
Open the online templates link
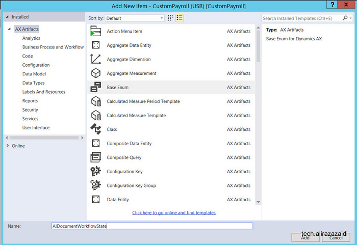(x=174, y=212)
